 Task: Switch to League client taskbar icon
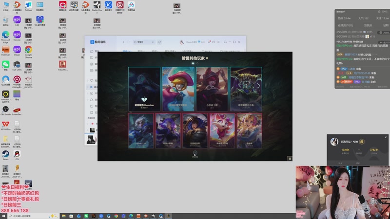pos(168,216)
